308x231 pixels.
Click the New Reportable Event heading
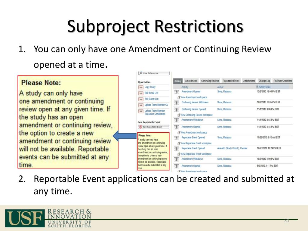[x=149, y=122]
